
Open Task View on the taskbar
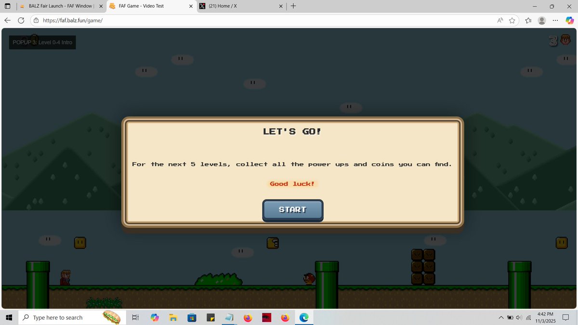point(135,317)
